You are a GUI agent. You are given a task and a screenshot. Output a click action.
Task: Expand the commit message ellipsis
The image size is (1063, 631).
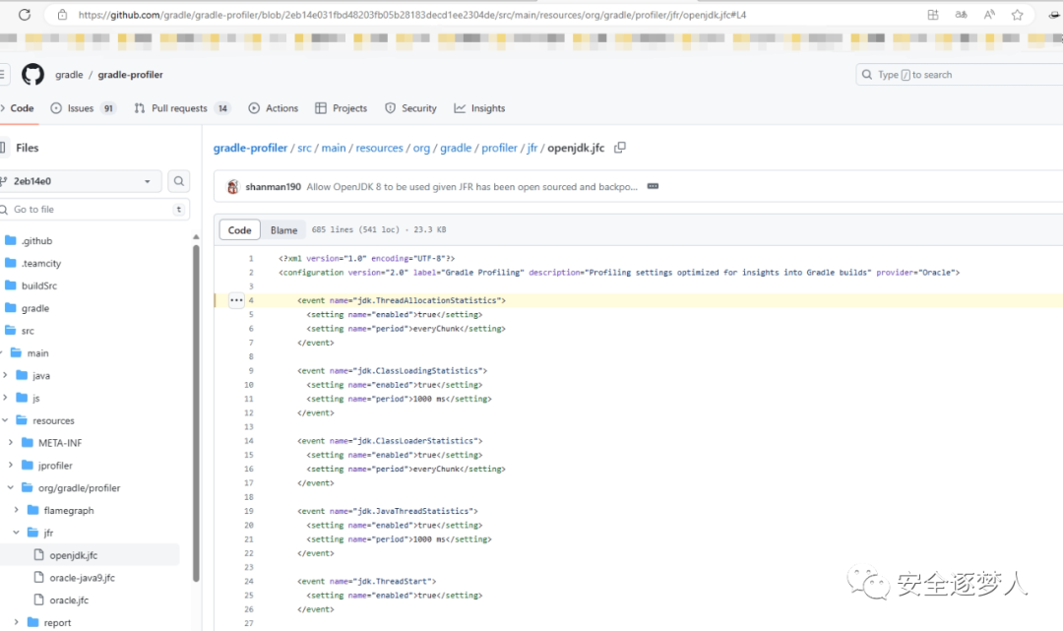coord(653,186)
